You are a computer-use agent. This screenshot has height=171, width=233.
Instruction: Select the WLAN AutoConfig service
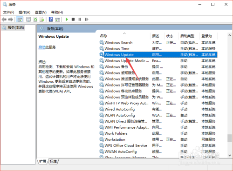click(x=158, y=115)
